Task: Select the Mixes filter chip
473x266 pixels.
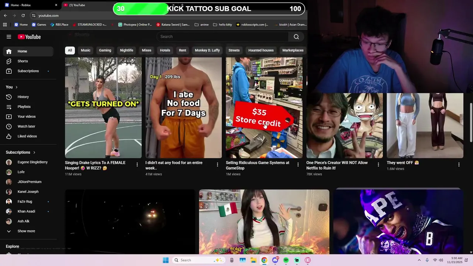Action: 147,50
